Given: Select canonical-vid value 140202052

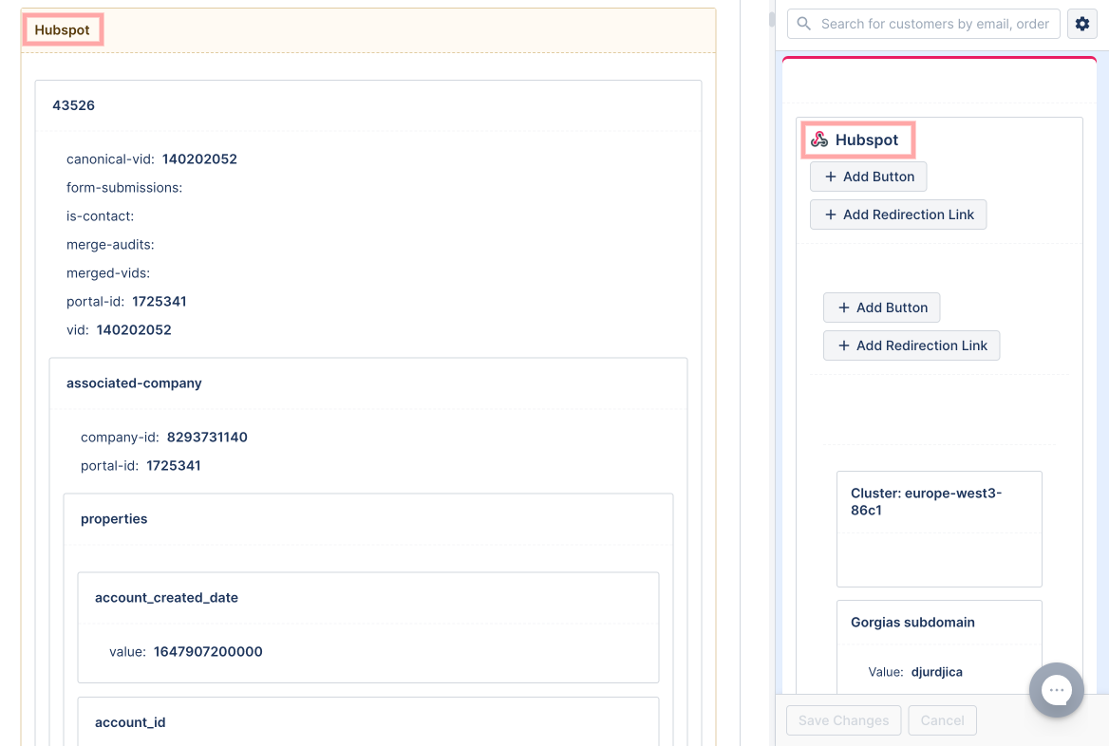Looking at the screenshot, I should (199, 159).
